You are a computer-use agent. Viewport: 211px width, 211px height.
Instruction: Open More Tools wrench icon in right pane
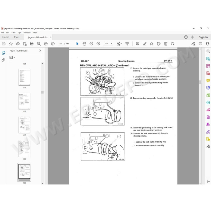(208, 146)
